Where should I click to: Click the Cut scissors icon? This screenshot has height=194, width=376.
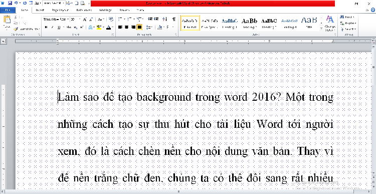[16, 17]
